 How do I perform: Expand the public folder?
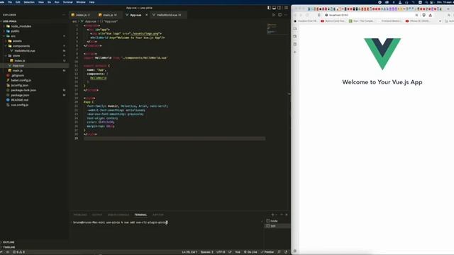tap(15, 31)
